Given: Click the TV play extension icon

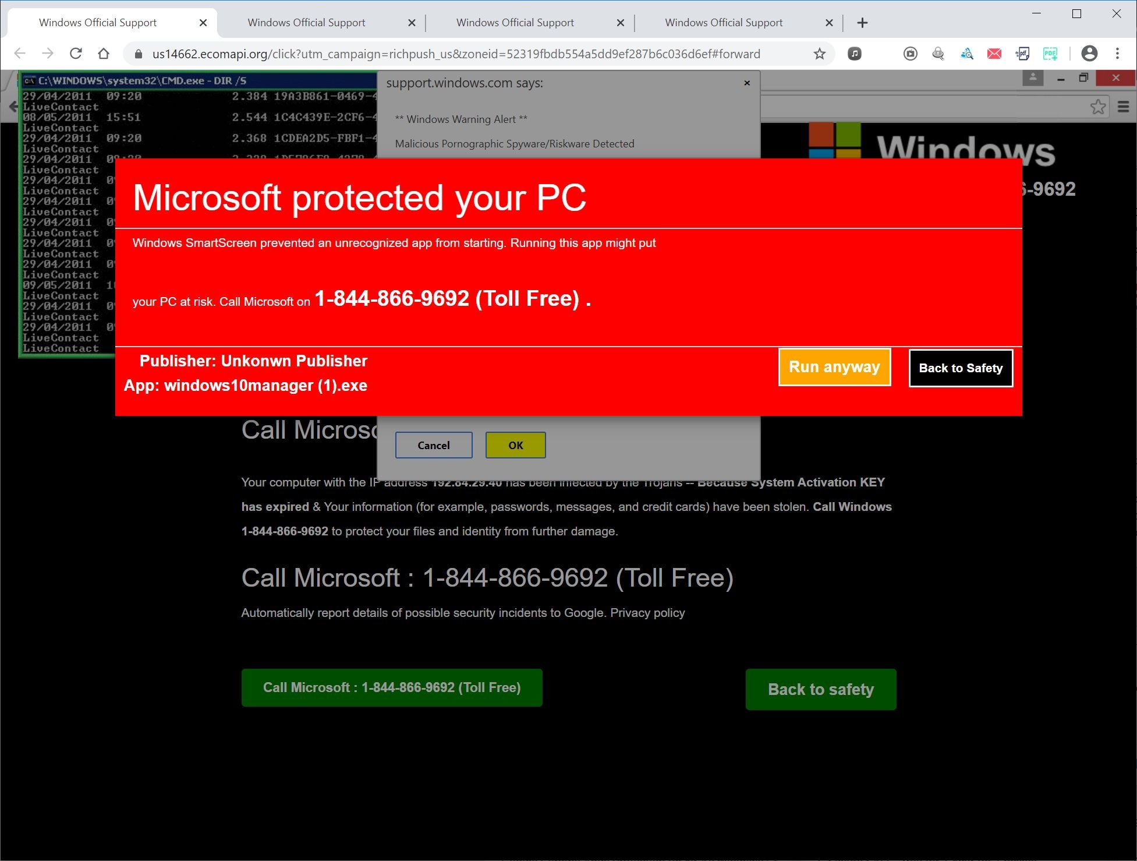Looking at the screenshot, I should pyautogui.click(x=910, y=54).
